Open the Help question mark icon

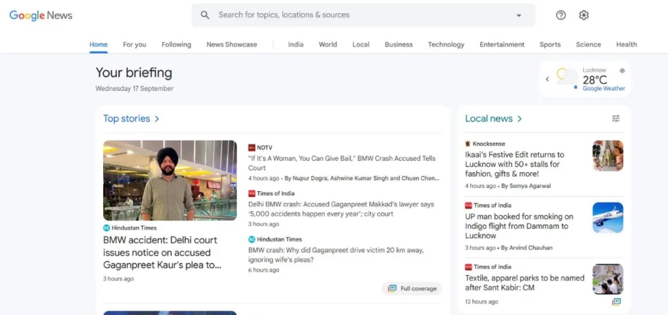pos(561,15)
